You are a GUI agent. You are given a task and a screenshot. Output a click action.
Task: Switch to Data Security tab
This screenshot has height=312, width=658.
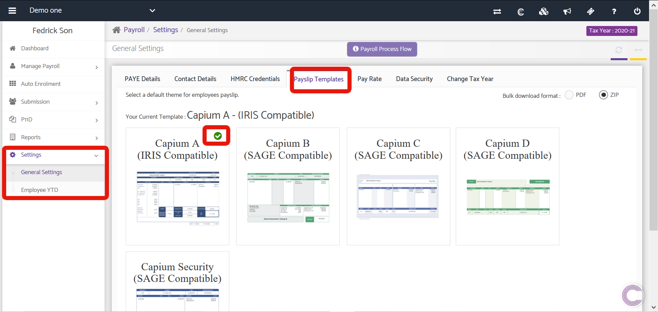tap(414, 79)
